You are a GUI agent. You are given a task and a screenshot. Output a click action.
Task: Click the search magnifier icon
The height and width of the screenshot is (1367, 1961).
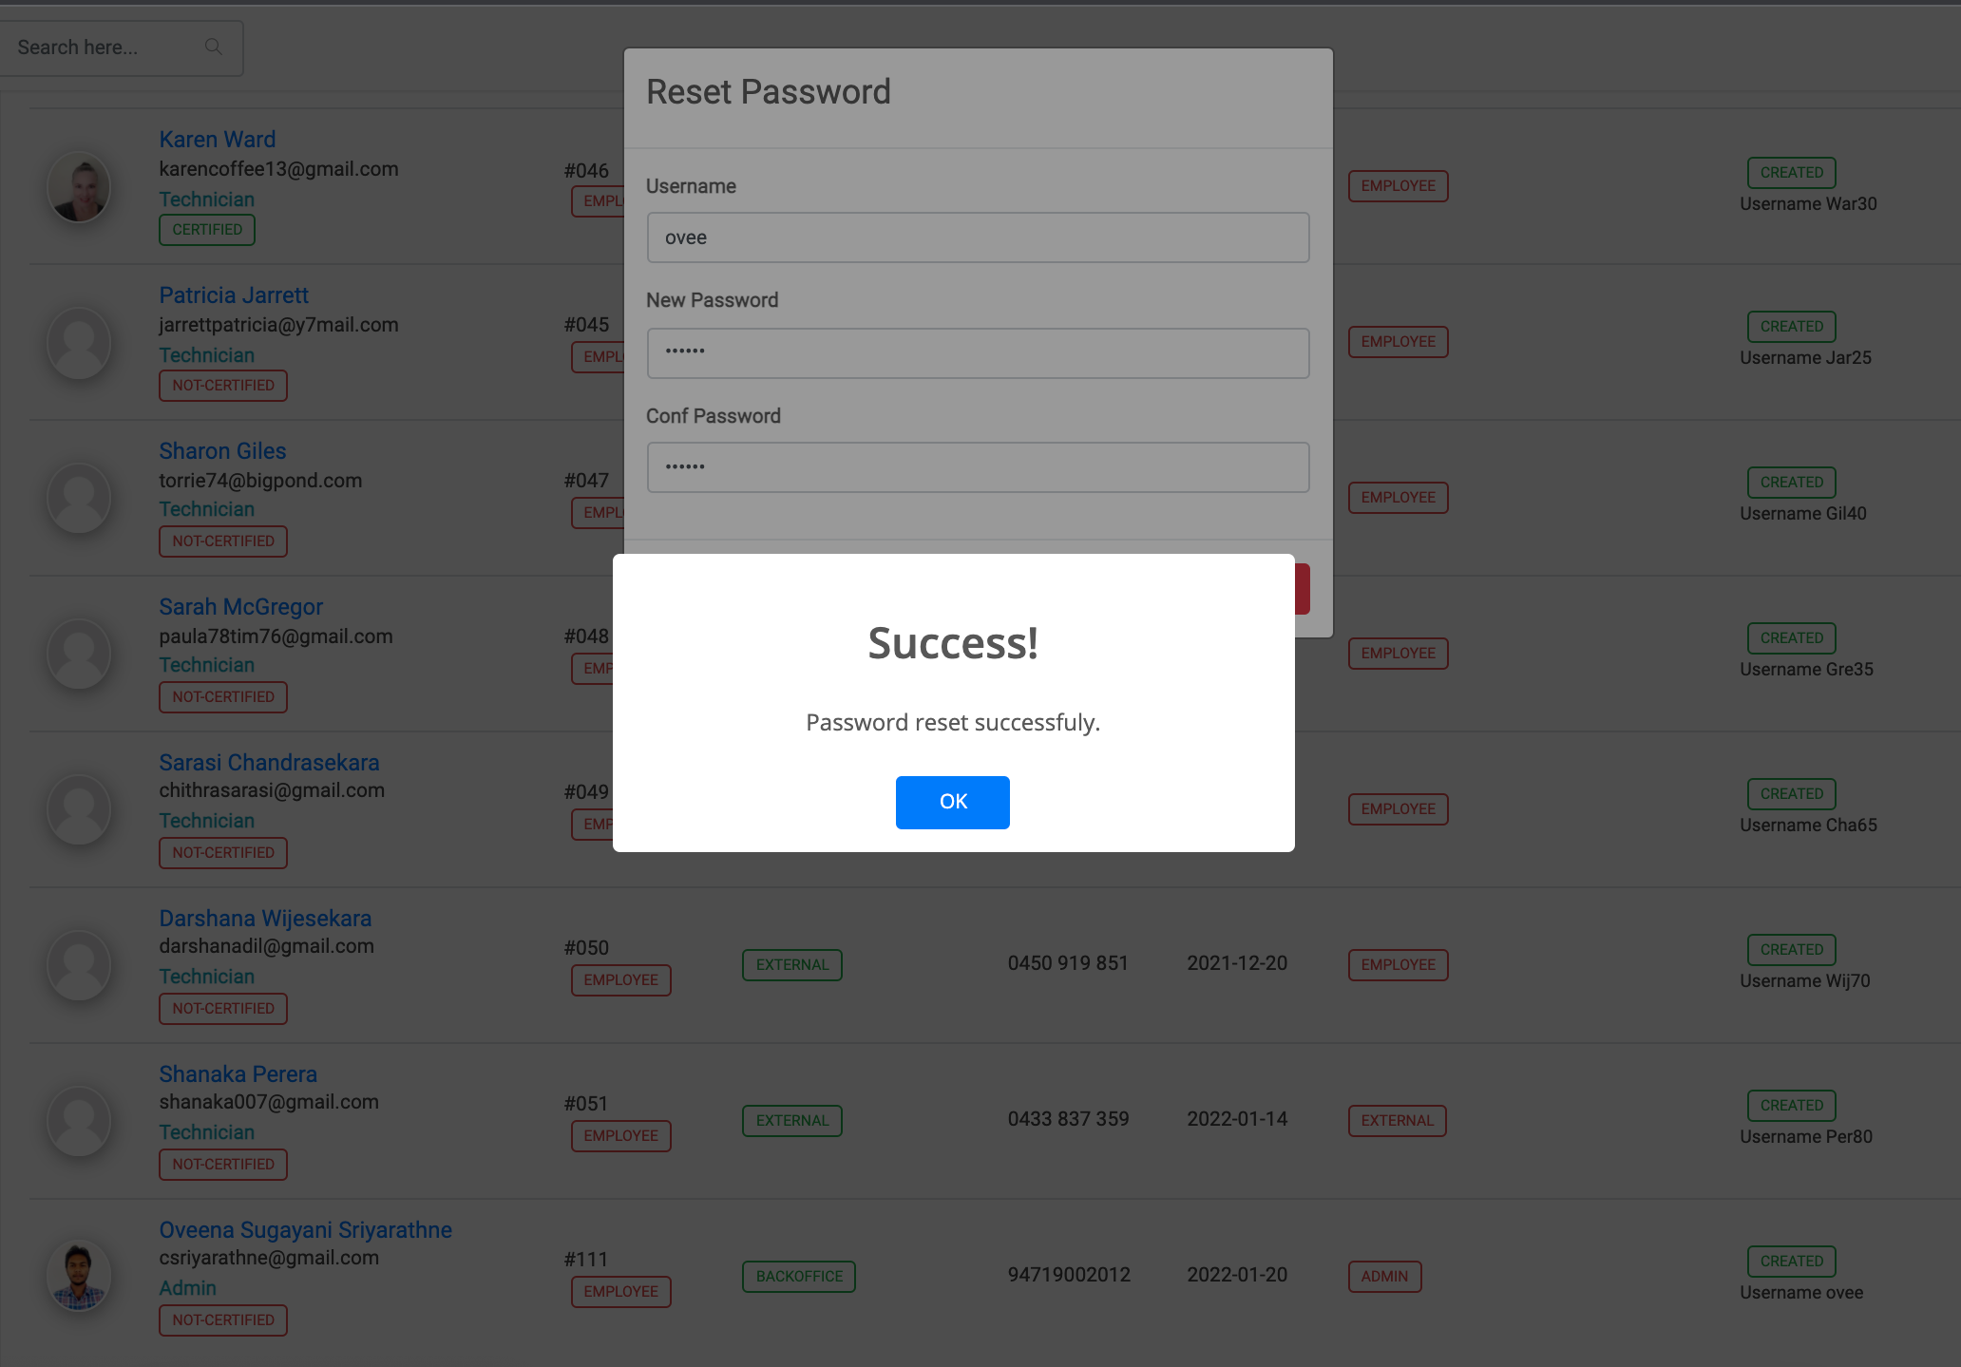(214, 47)
